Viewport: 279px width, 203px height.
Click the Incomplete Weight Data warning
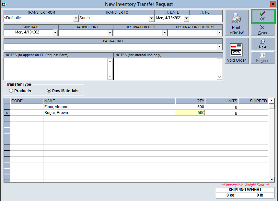[246, 185]
